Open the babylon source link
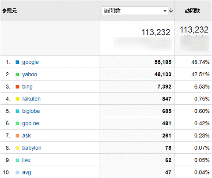The height and width of the screenshot is (178, 212). 32,148
